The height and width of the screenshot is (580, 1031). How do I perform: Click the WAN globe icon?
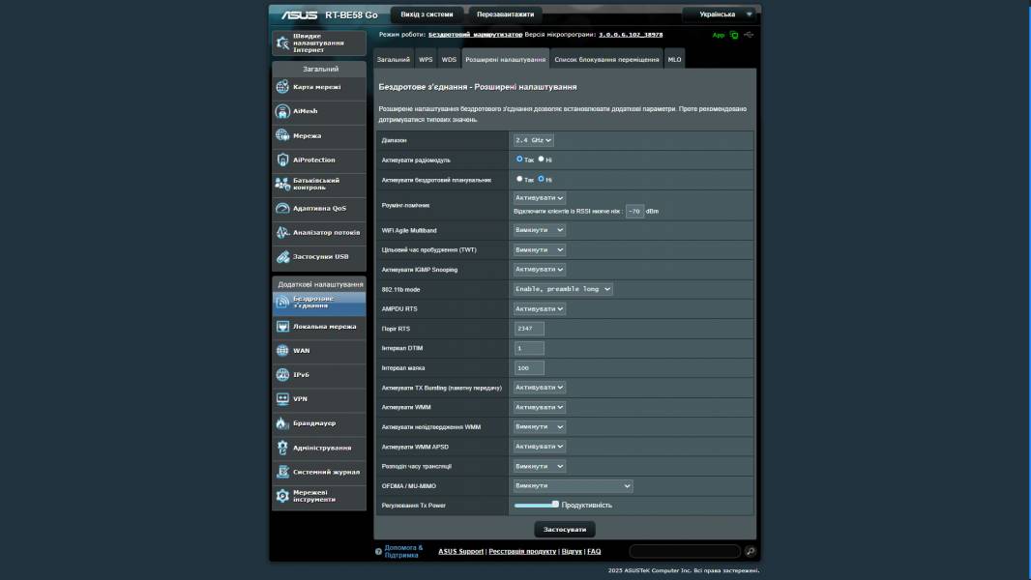[x=282, y=350]
